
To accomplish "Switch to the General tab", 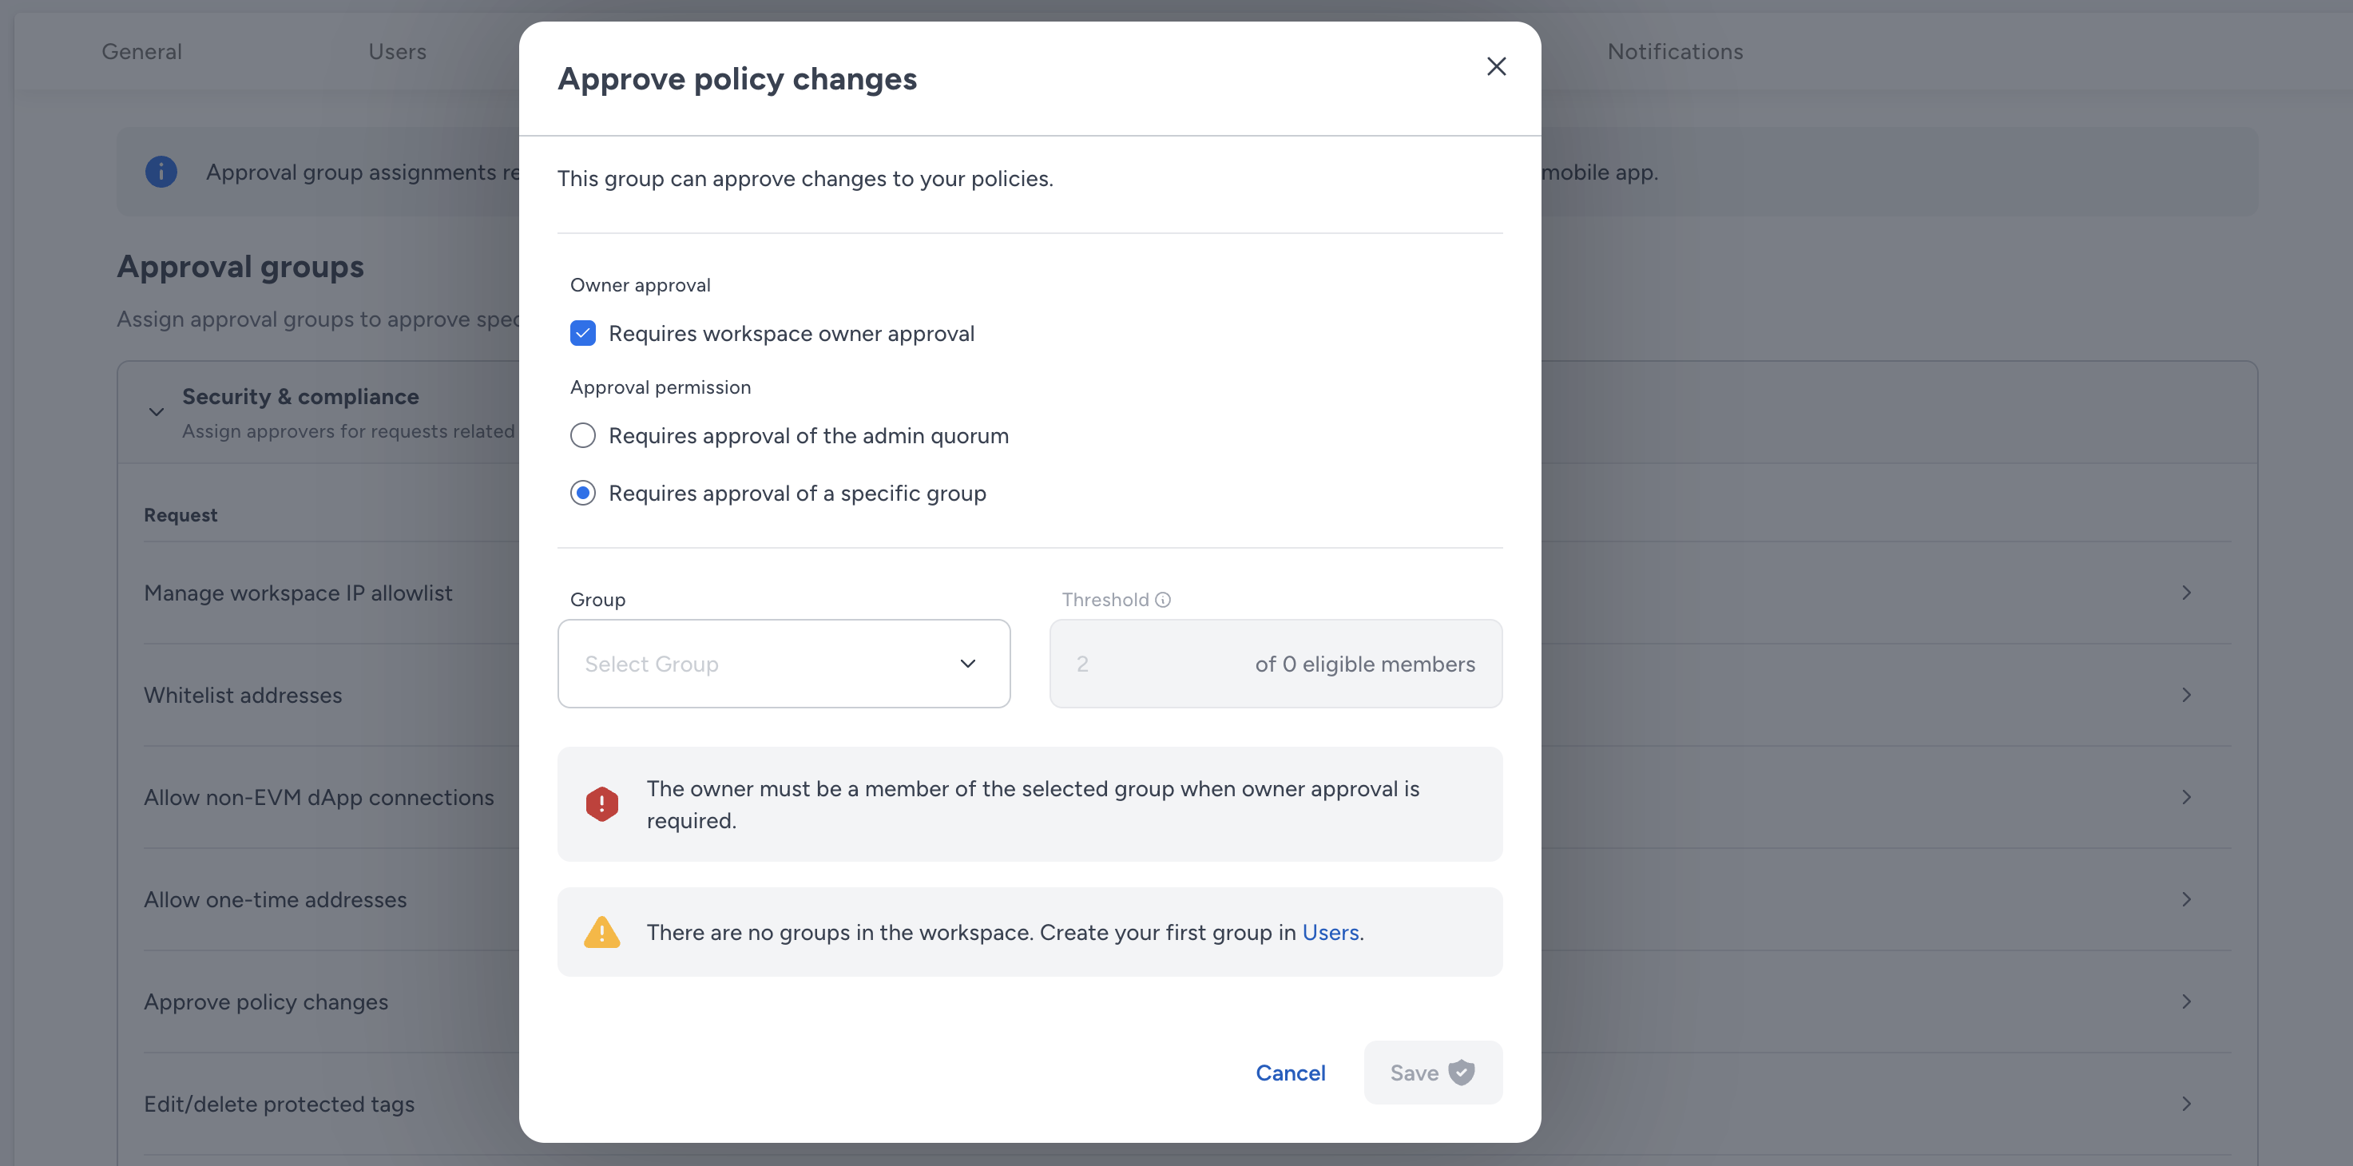I will point(141,52).
